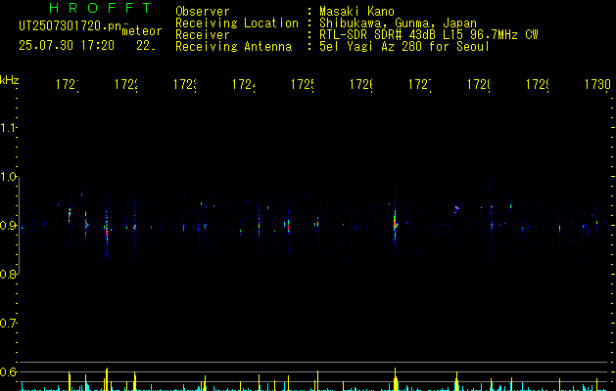This screenshot has width=616, height=391.
Task: Click the kHz axis unit label
Action: click(10, 80)
